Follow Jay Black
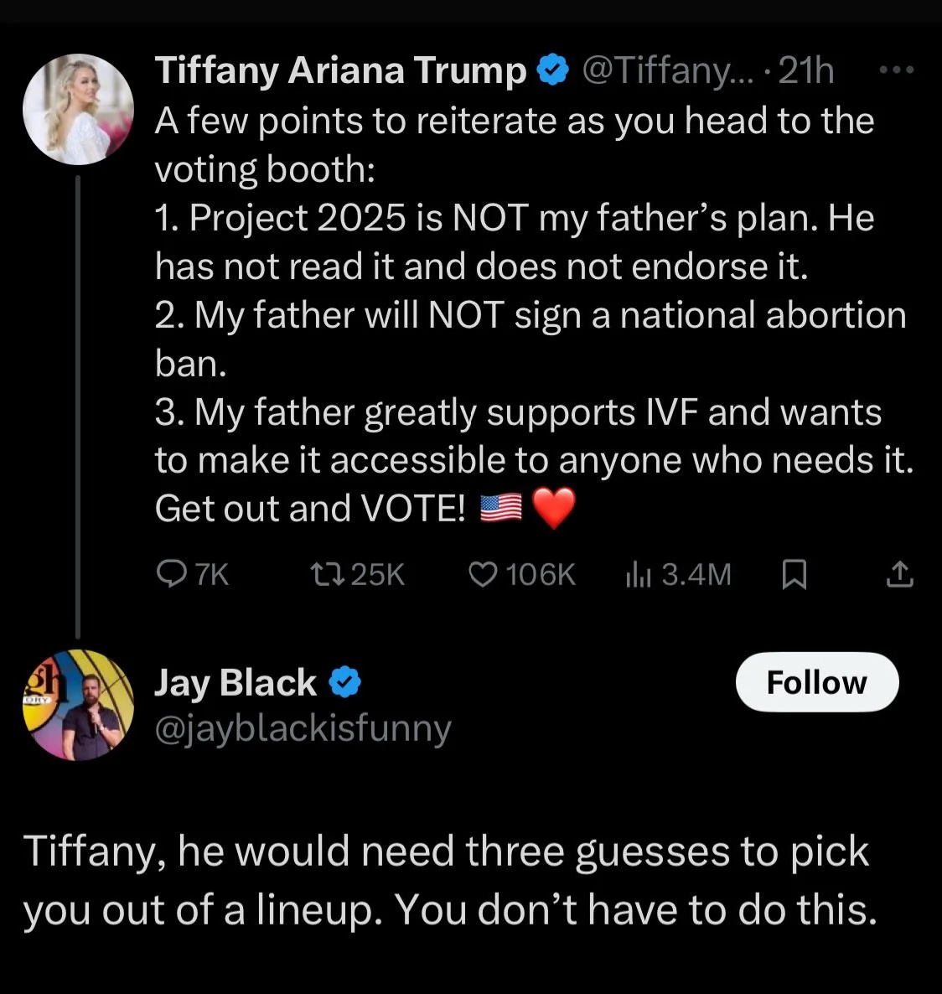This screenshot has width=942, height=994. [x=817, y=682]
